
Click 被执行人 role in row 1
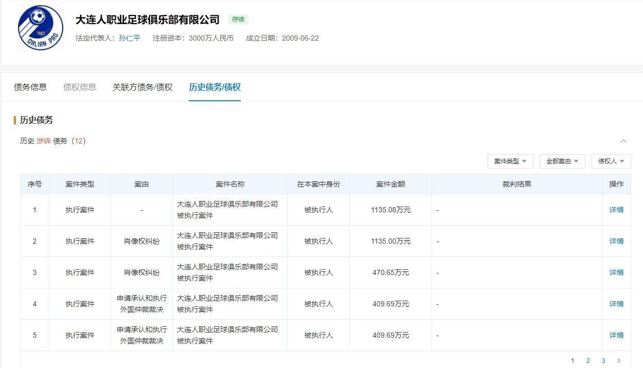pos(318,210)
